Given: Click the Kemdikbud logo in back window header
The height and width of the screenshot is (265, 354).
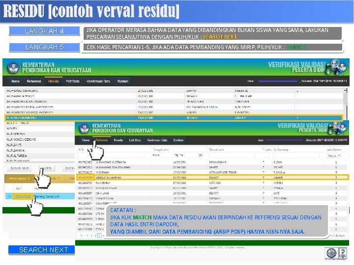Looking at the screenshot, I should [13, 68].
